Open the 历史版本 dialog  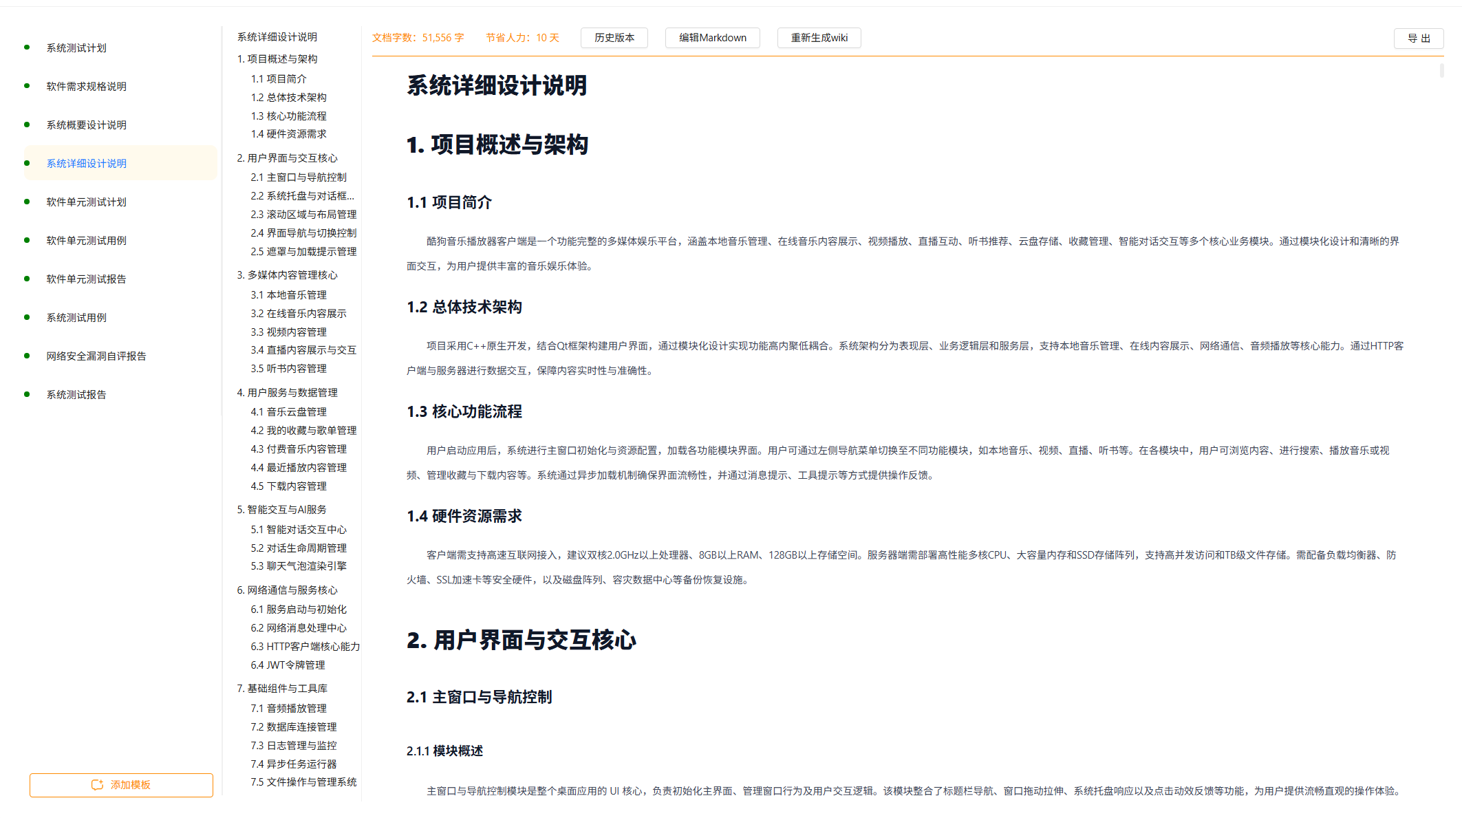click(614, 38)
